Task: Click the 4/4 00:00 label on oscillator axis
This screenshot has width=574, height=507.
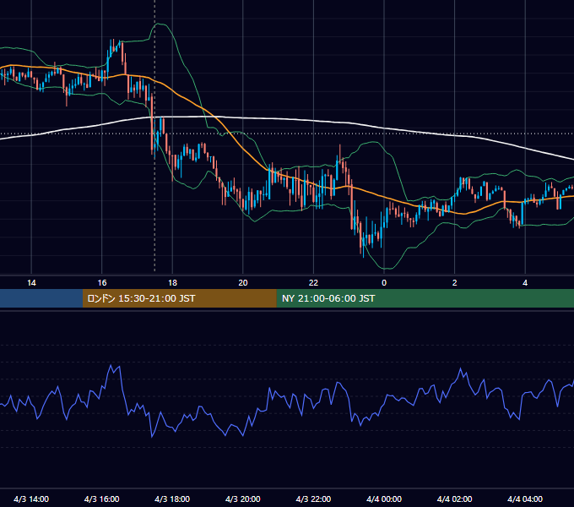Action: (384, 499)
